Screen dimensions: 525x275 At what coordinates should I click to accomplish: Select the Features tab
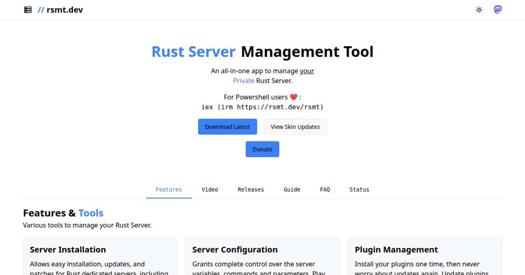coord(169,189)
